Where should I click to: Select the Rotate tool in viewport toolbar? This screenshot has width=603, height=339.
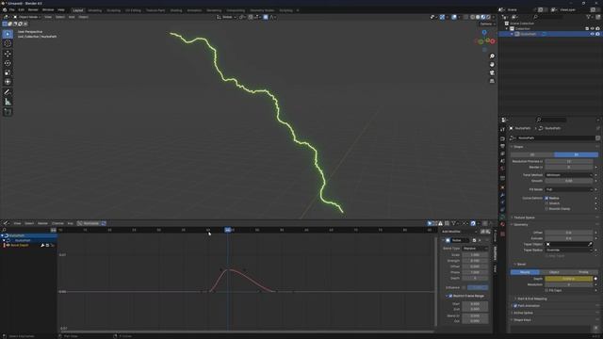click(8, 63)
